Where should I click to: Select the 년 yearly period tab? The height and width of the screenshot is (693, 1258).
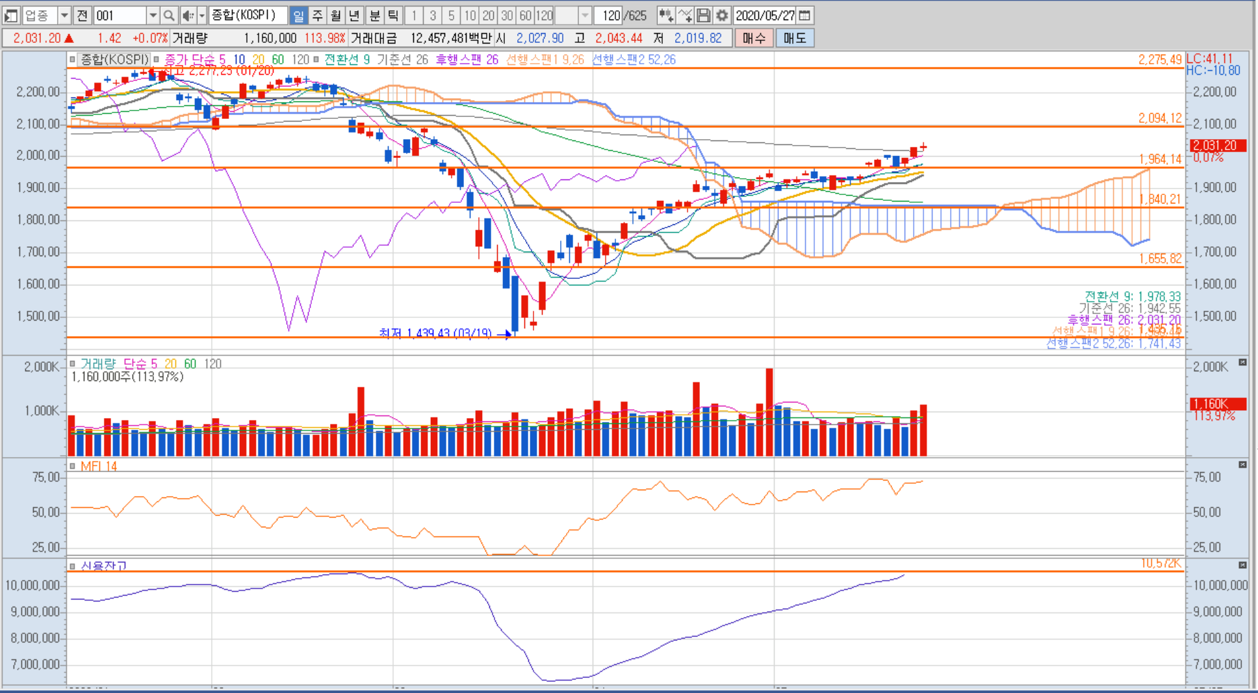(354, 15)
